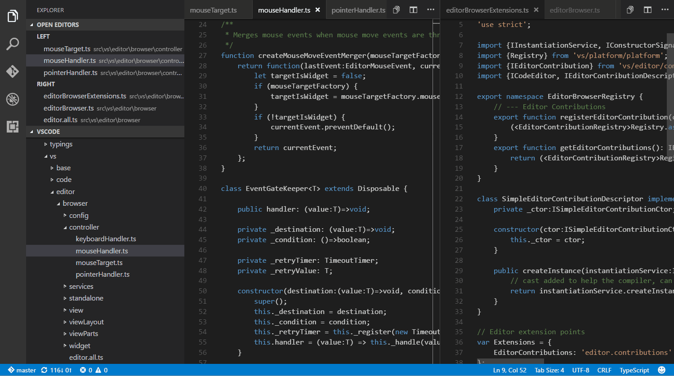Click the master branch indicator

[x=22, y=370]
